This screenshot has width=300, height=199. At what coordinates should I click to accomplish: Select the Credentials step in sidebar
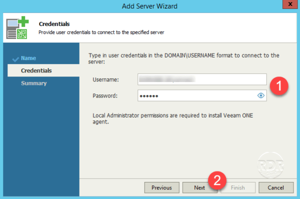[x=43, y=70]
